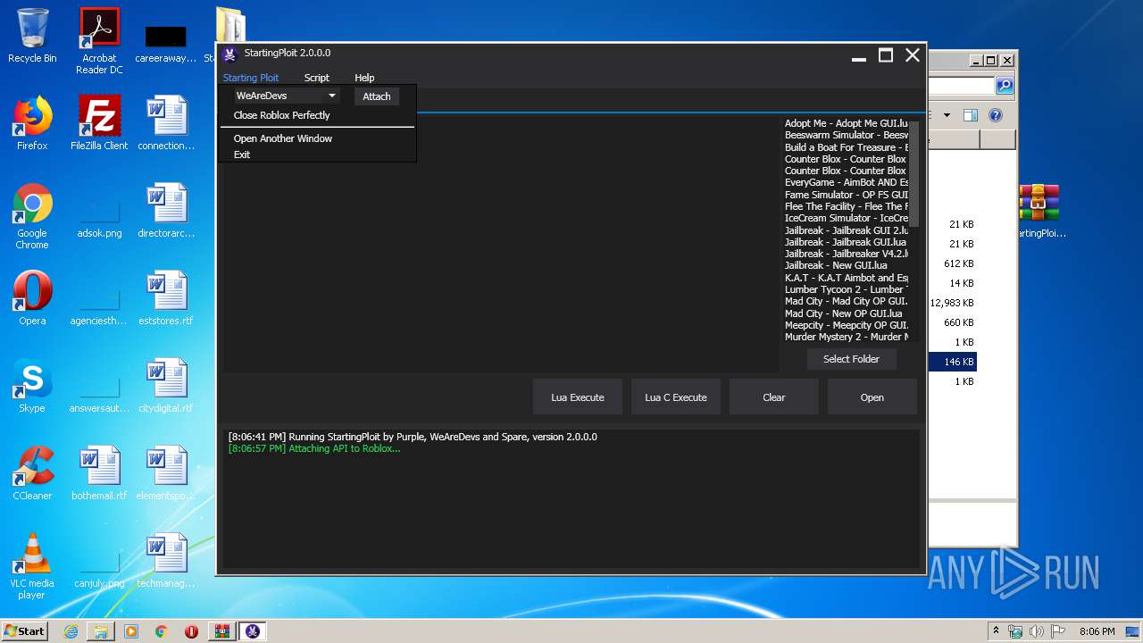Toggle preview pane in Explorer window
This screenshot has width=1143, height=643.
(971, 115)
